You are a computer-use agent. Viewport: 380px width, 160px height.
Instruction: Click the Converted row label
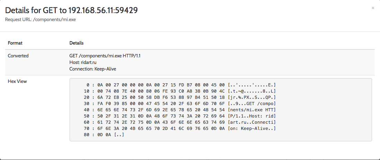[x=18, y=56]
